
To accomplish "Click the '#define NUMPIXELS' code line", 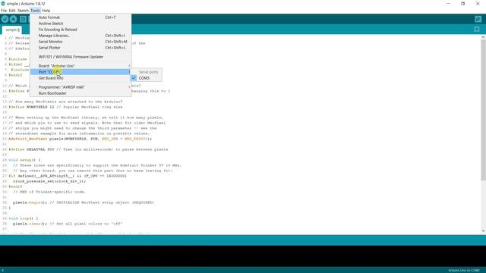I will (65, 107).
